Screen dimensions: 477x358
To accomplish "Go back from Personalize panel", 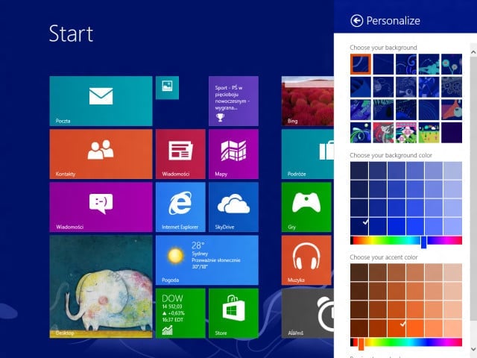I will coord(356,21).
